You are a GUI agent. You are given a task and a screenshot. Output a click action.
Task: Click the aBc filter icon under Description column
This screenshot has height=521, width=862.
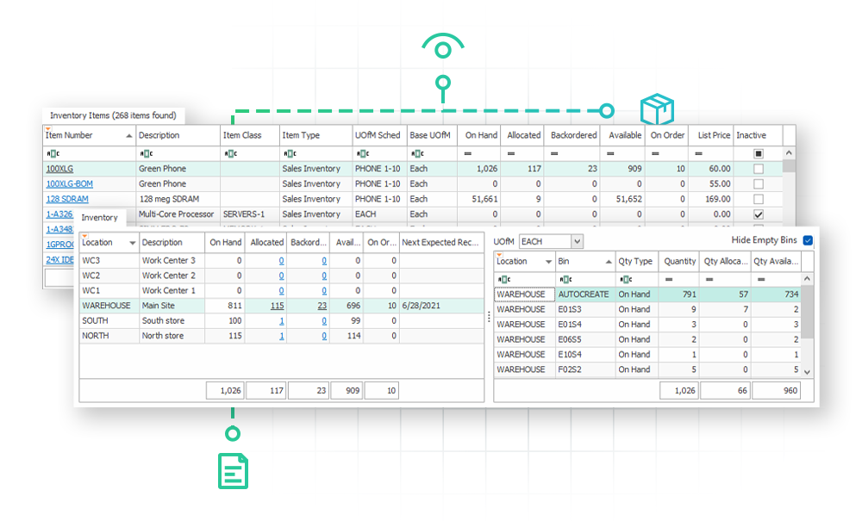[x=146, y=152]
